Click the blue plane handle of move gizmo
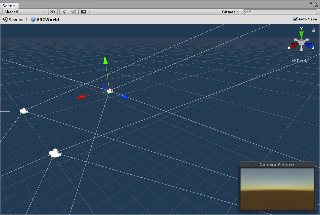320x215 pixels. coord(105,88)
